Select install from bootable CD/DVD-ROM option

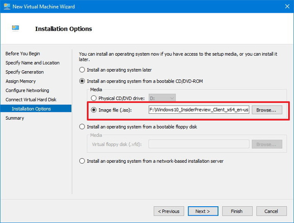click(x=82, y=81)
